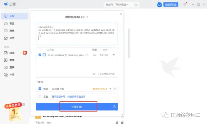
Task: Click 登录迅雷帐号 cloud space link
Action: [x=68, y=96]
